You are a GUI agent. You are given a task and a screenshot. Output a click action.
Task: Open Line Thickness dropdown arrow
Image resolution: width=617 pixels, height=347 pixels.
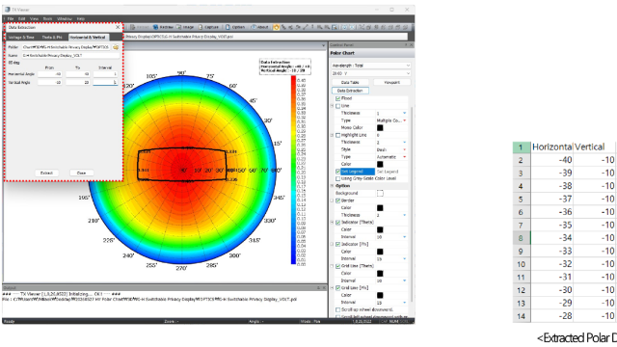[x=405, y=114]
